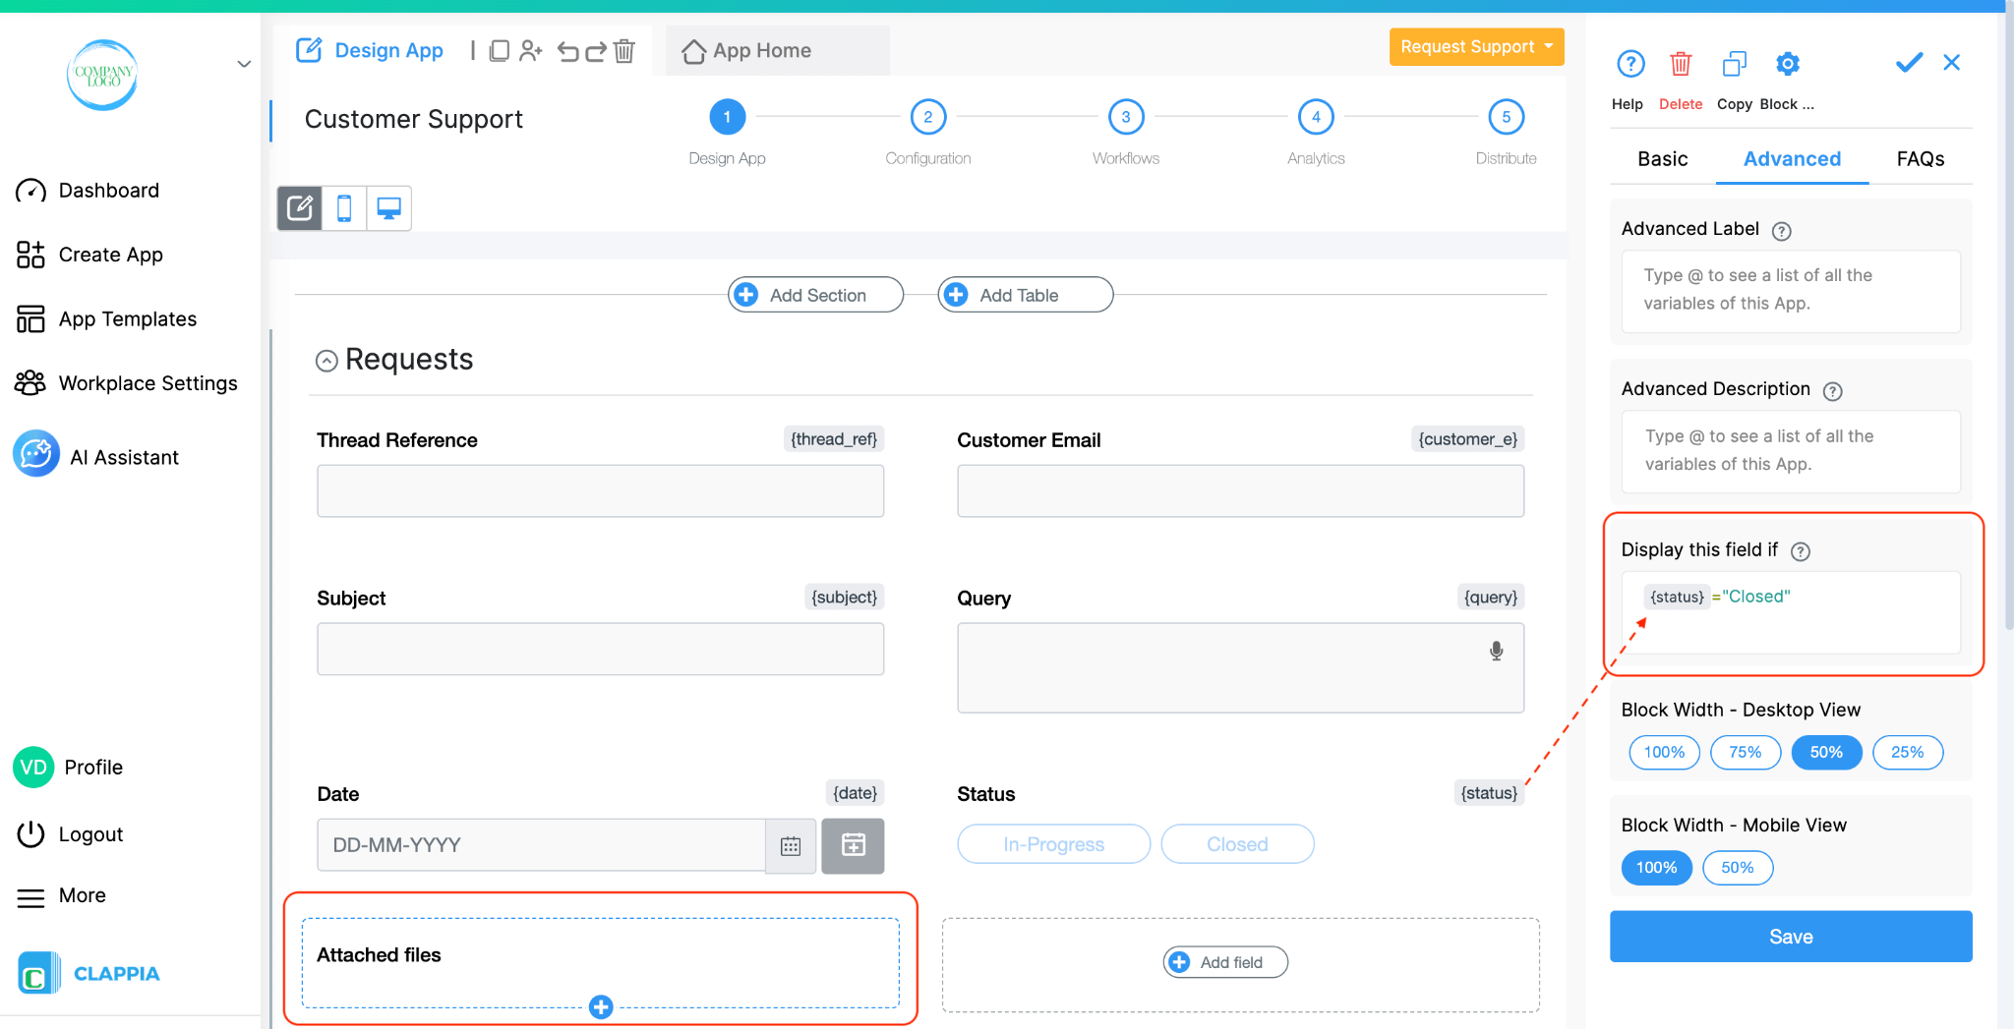Click the trash icon in top toolbar
The image size is (2014, 1029).
click(x=624, y=50)
